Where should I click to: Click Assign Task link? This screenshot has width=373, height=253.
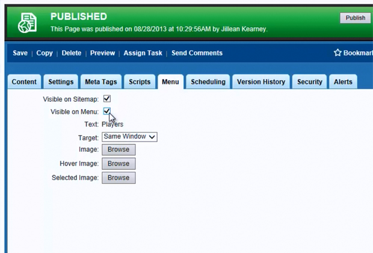coord(143,53)
